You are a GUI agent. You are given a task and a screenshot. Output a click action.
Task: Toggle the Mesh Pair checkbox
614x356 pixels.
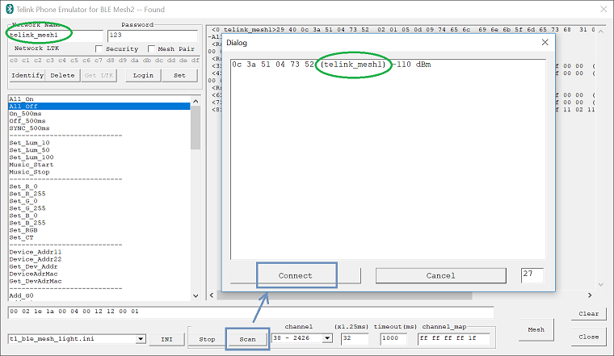click(151, 49)
